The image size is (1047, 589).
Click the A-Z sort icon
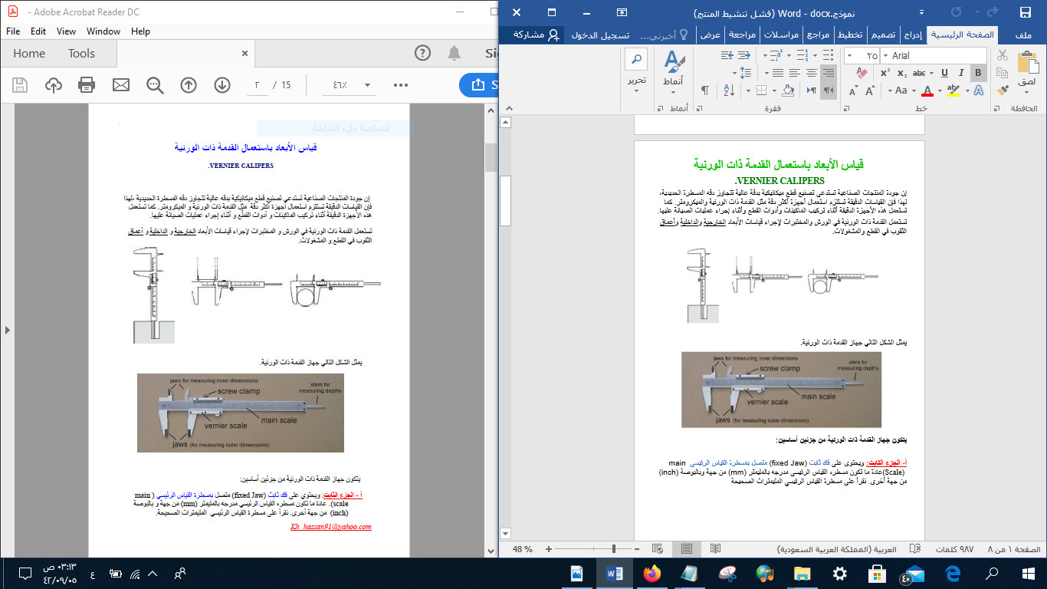pos(728,89)
